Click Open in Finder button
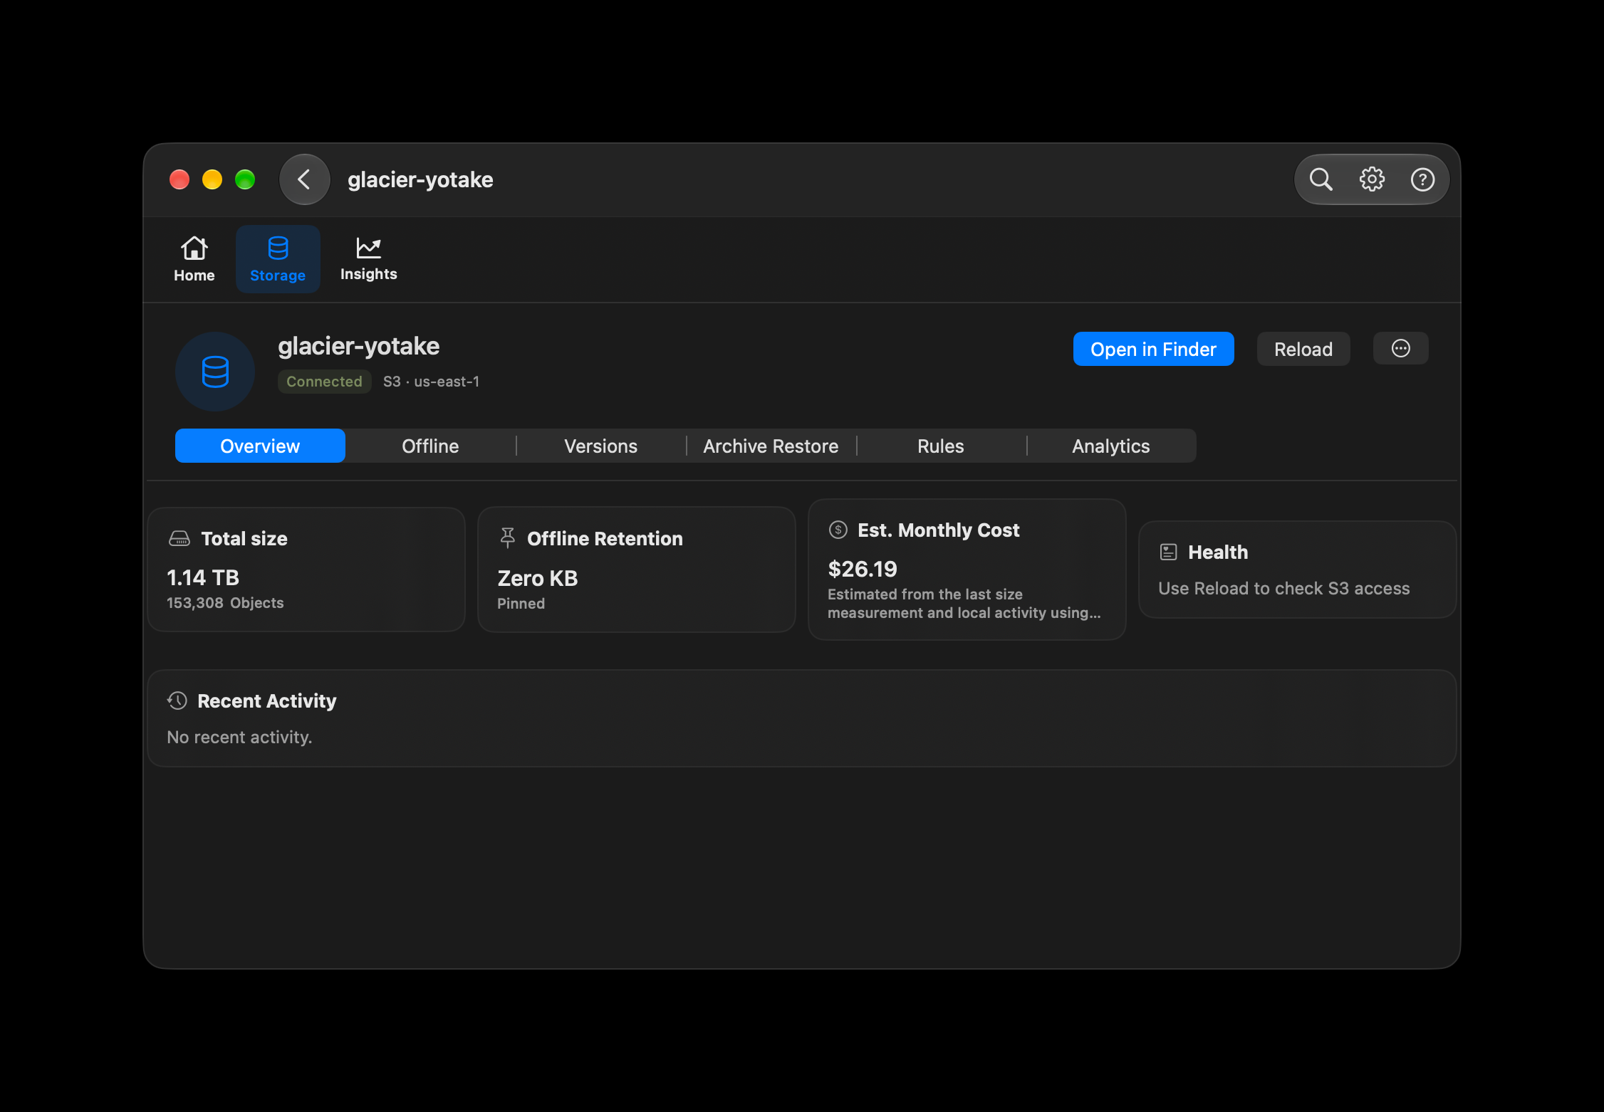The image size is (1604, 1112). 1153,349
